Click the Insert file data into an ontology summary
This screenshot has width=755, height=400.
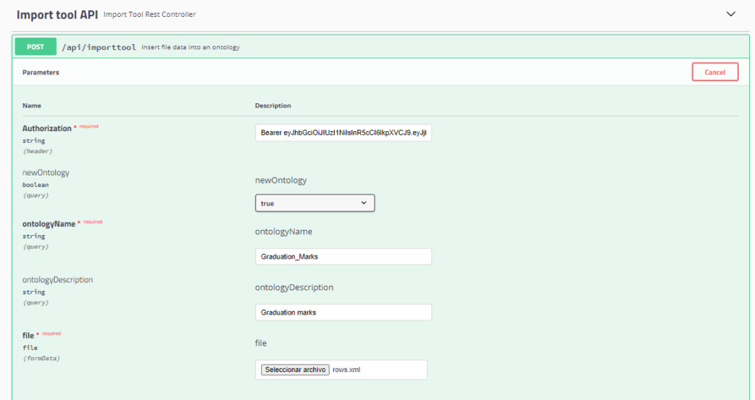191,47
